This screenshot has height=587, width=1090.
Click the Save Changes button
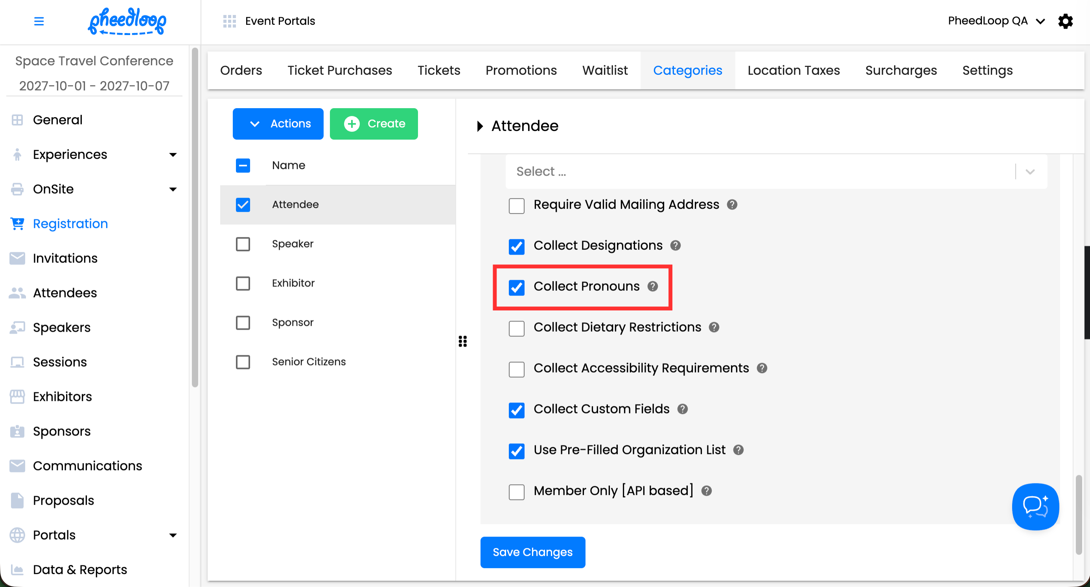click(x=532, y=552)
